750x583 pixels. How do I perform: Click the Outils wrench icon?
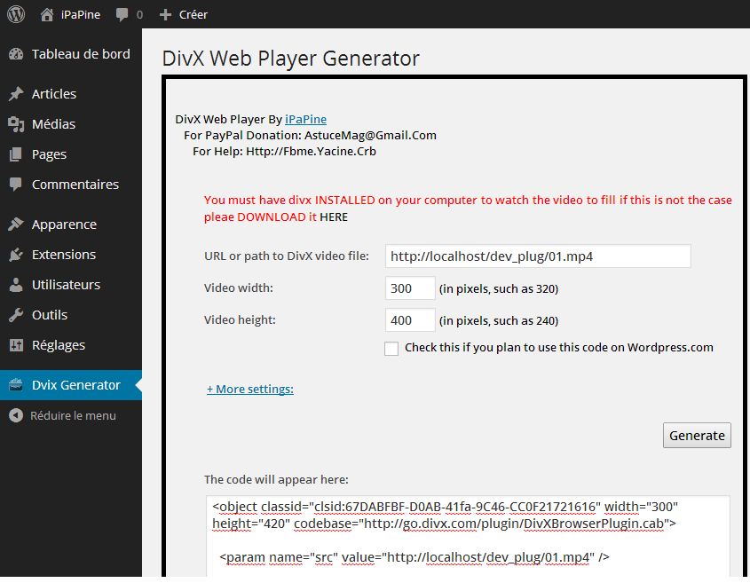pos(16,315)
